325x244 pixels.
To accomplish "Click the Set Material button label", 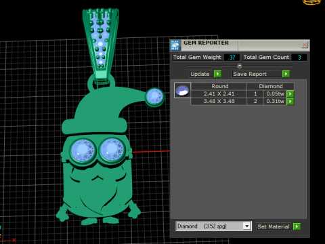I will click(274, 226).
